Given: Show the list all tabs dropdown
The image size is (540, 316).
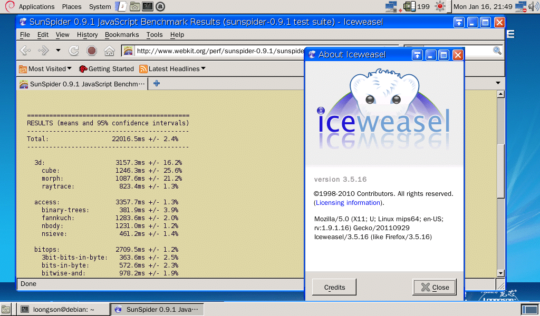Looking at the screenshot, I should point(498,83).
